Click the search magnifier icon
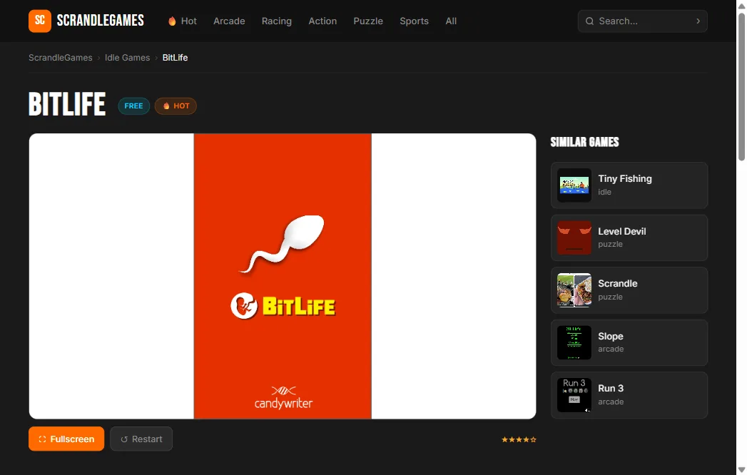747x475 pixels. 589,21
